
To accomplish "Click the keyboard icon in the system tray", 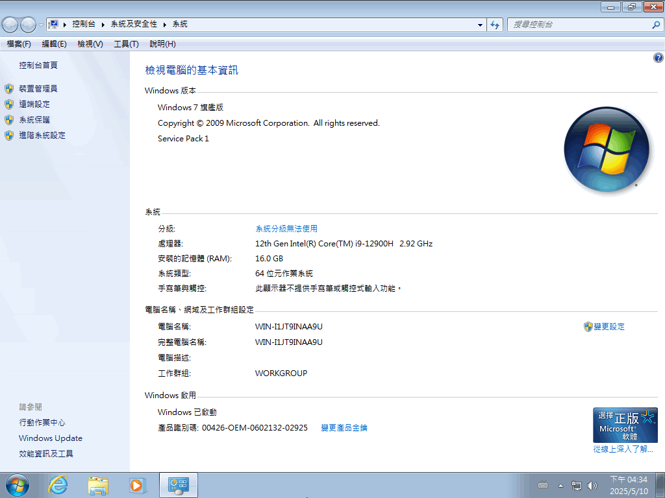I will [543, 485].
